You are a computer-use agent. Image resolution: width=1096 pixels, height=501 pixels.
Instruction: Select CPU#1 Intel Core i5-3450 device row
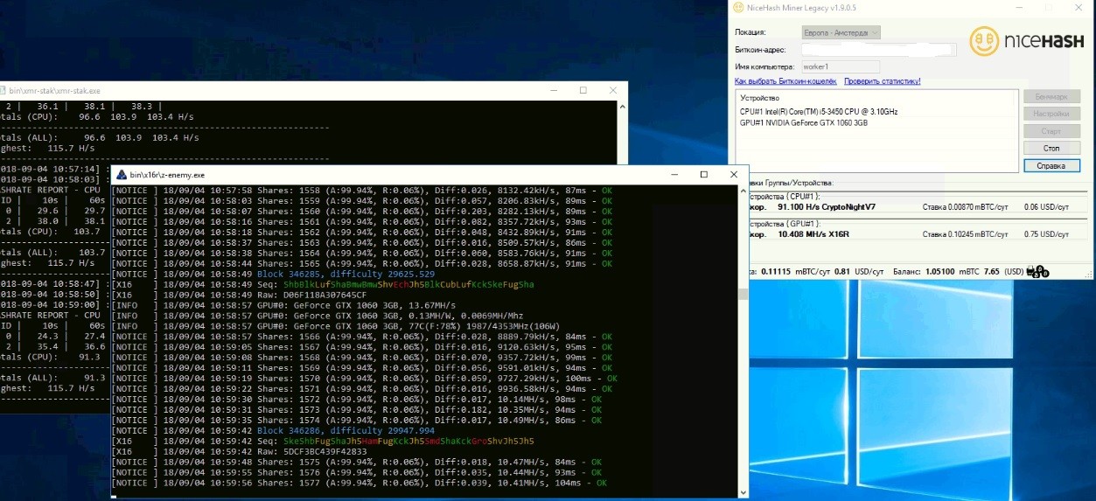819,112
